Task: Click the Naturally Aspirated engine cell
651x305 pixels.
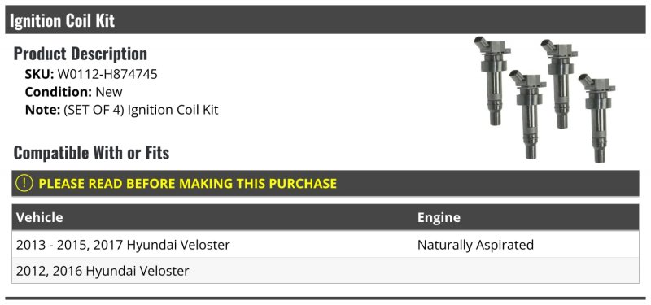Action: [x=475, y=245]
